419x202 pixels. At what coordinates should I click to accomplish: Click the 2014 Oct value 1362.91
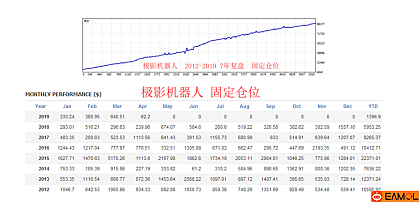pos(295,169)
